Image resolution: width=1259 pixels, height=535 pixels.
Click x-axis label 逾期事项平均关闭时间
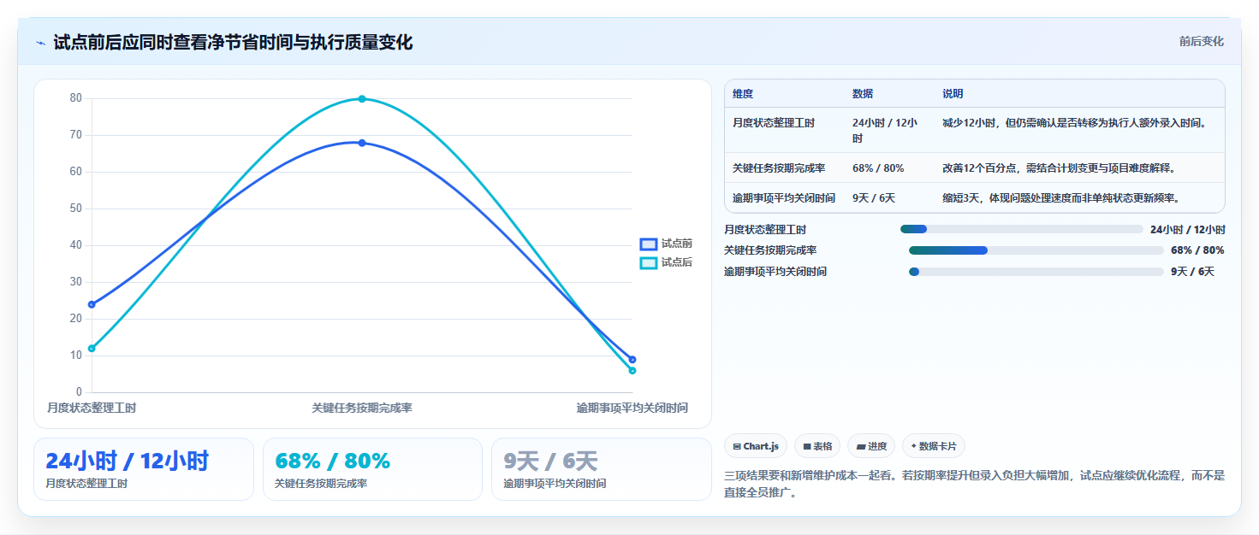pyautogui.click(x=632, y=408)
